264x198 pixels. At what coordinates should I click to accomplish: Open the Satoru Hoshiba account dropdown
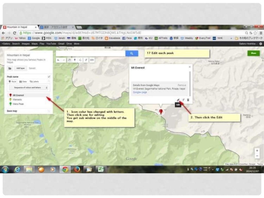(x=248, y=44)
